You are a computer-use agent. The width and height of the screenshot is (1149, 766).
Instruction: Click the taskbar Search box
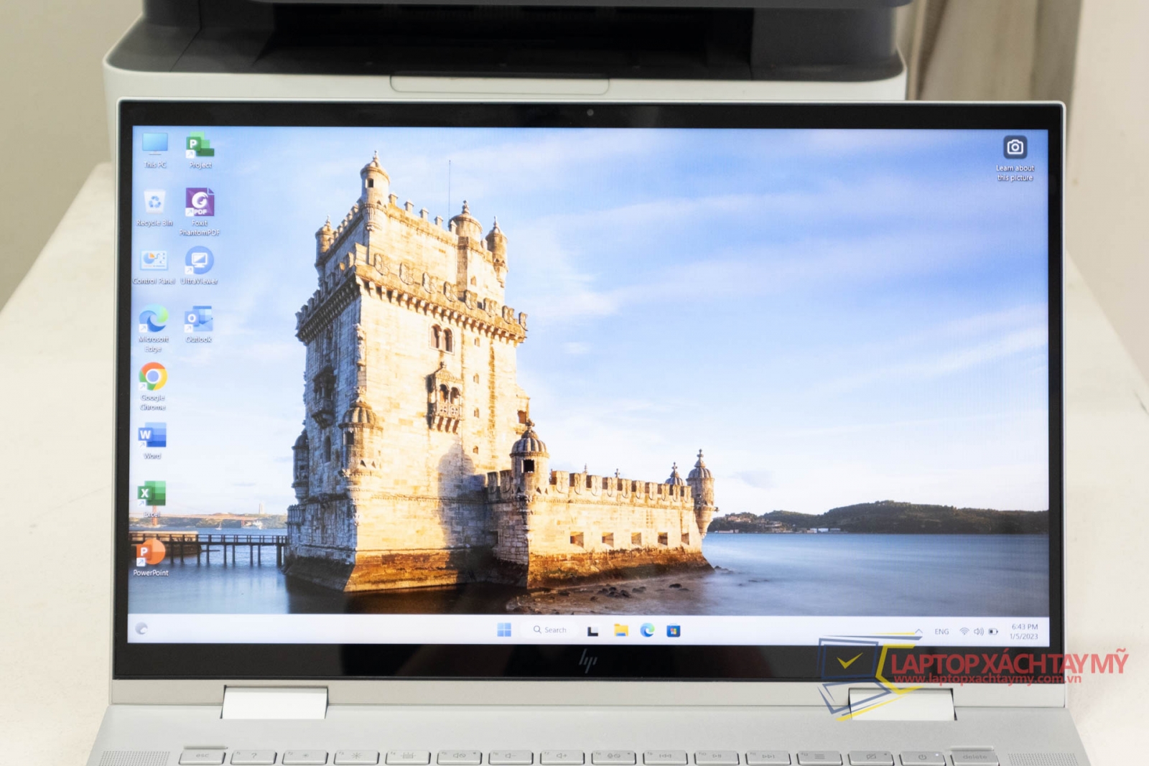tap(550, 630)
